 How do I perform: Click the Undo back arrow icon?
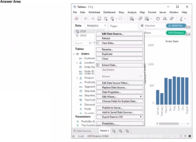tap(86, 19)
